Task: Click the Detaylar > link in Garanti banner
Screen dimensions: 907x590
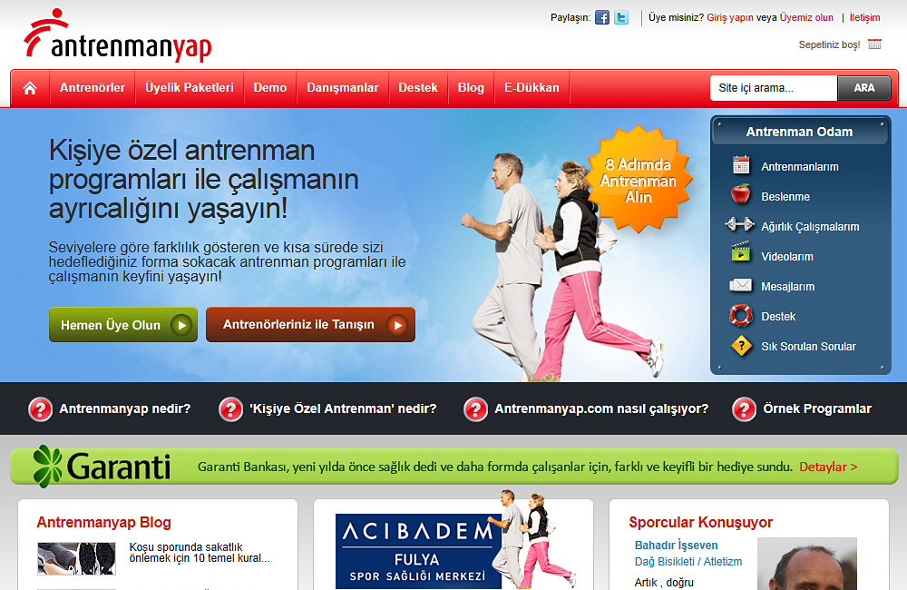Action: pyautogui.click(x=828, y=467)
